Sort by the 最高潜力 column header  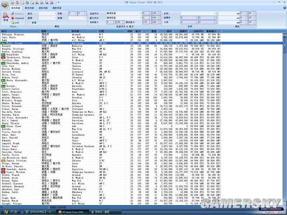(213, 31)
